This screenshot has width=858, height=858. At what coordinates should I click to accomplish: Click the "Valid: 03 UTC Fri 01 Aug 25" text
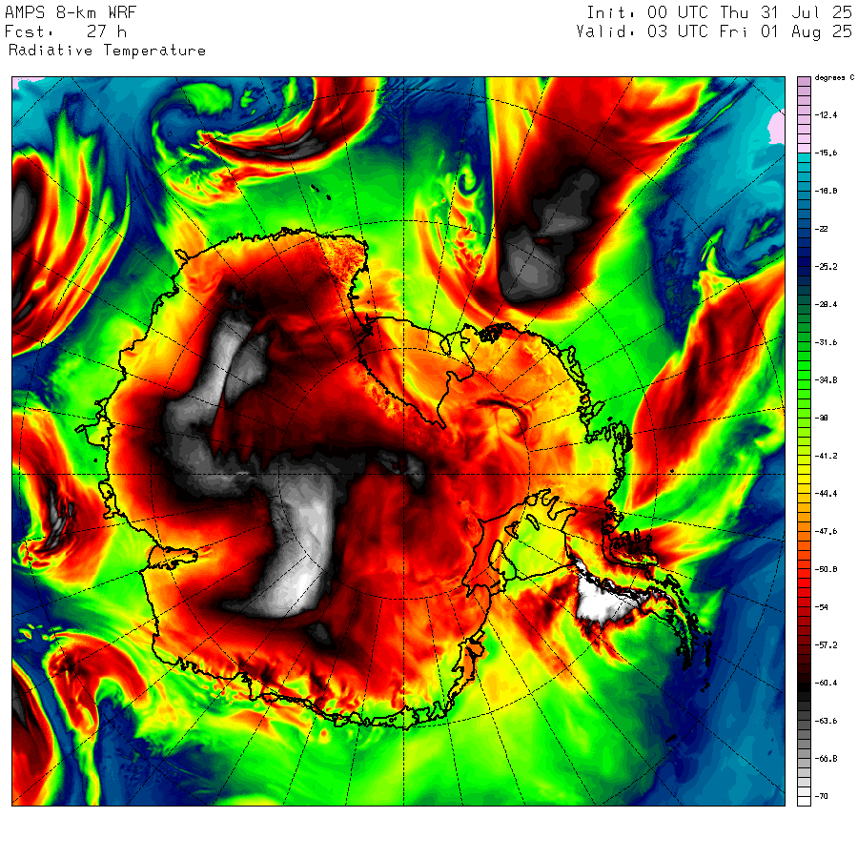pyautogui.click(x=714, y=31)
